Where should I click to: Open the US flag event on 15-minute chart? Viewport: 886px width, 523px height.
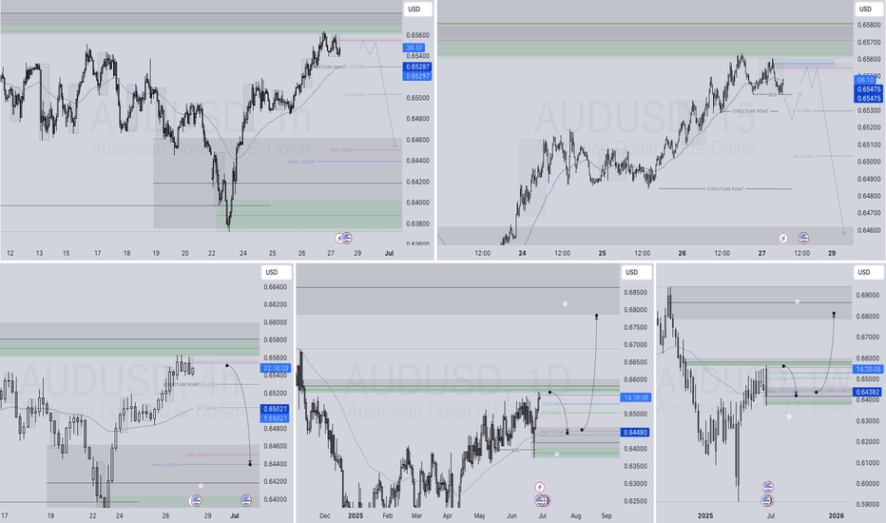pos(803,238)
